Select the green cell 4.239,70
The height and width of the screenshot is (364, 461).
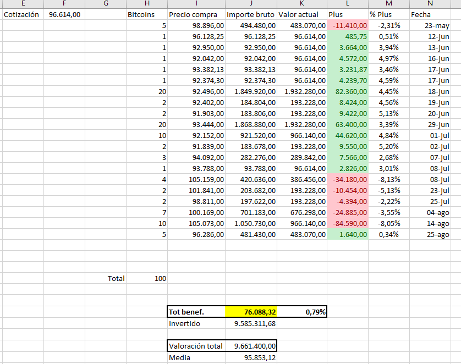348,80
